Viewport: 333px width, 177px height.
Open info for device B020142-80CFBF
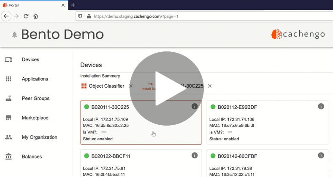[321, 156]
